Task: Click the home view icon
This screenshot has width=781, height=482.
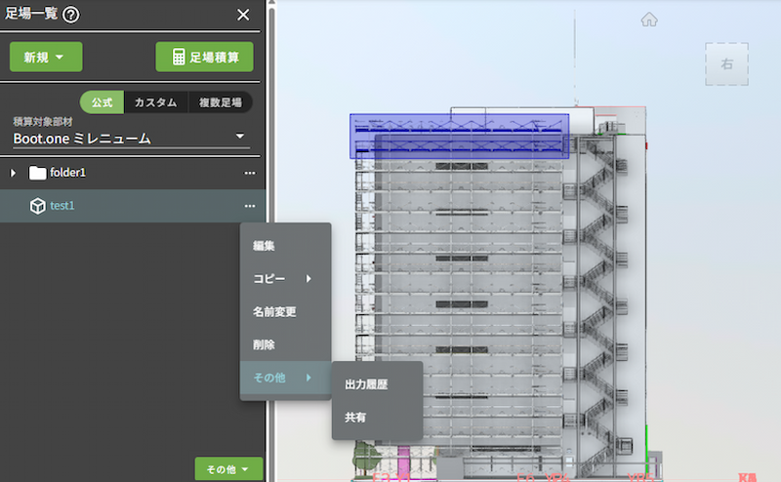Action: coord(649,20)
